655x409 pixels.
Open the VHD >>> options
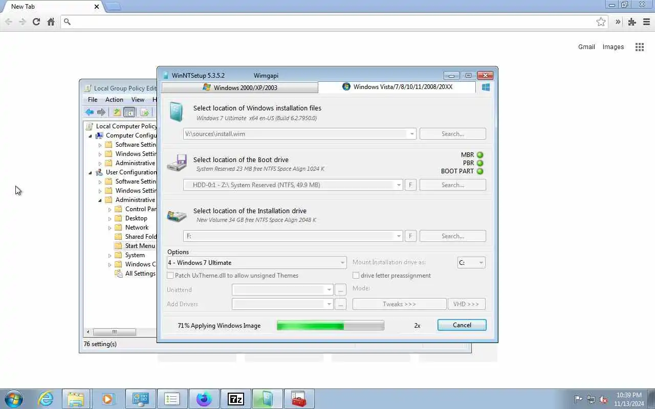[466, 304]
